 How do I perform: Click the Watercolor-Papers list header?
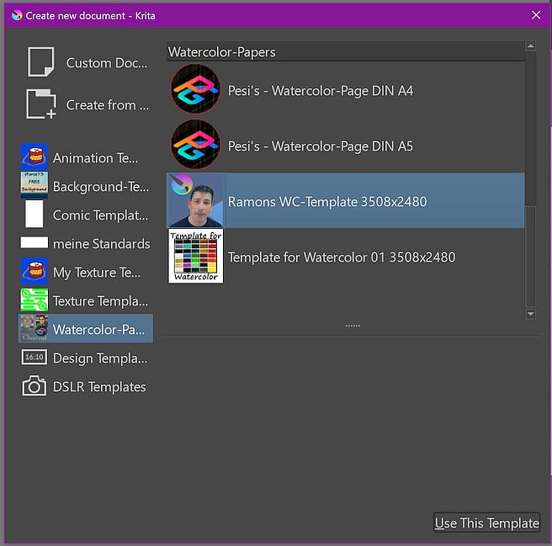pos(346,52)
